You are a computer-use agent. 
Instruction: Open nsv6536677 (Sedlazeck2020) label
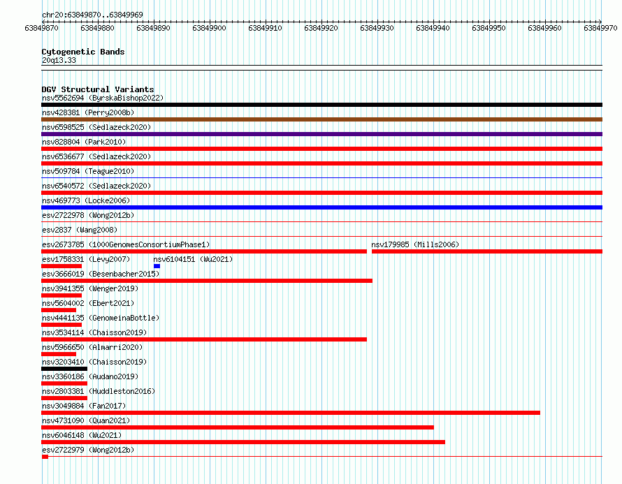(x=96, y=156)
